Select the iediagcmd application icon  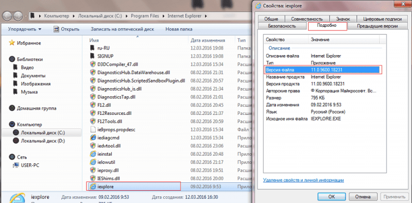pos(93,138)
